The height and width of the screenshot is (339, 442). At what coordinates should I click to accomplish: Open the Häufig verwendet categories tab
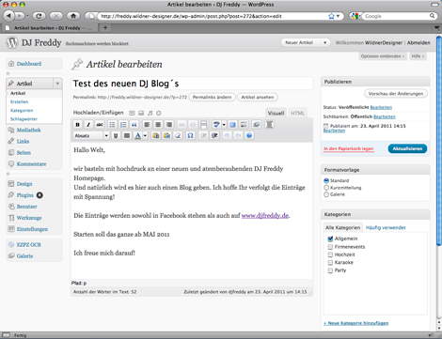click(x=386, y=227)
